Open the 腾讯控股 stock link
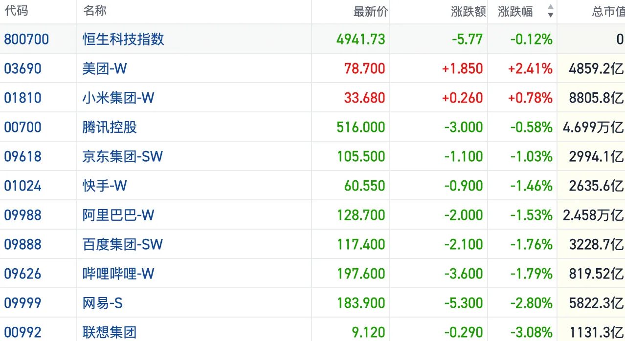Viewport: 625px width, 341px height. 110,127
